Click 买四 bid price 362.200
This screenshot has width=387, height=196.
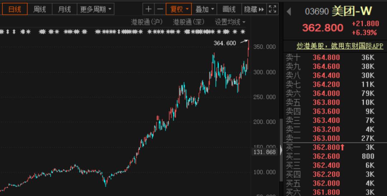[326, 174]
